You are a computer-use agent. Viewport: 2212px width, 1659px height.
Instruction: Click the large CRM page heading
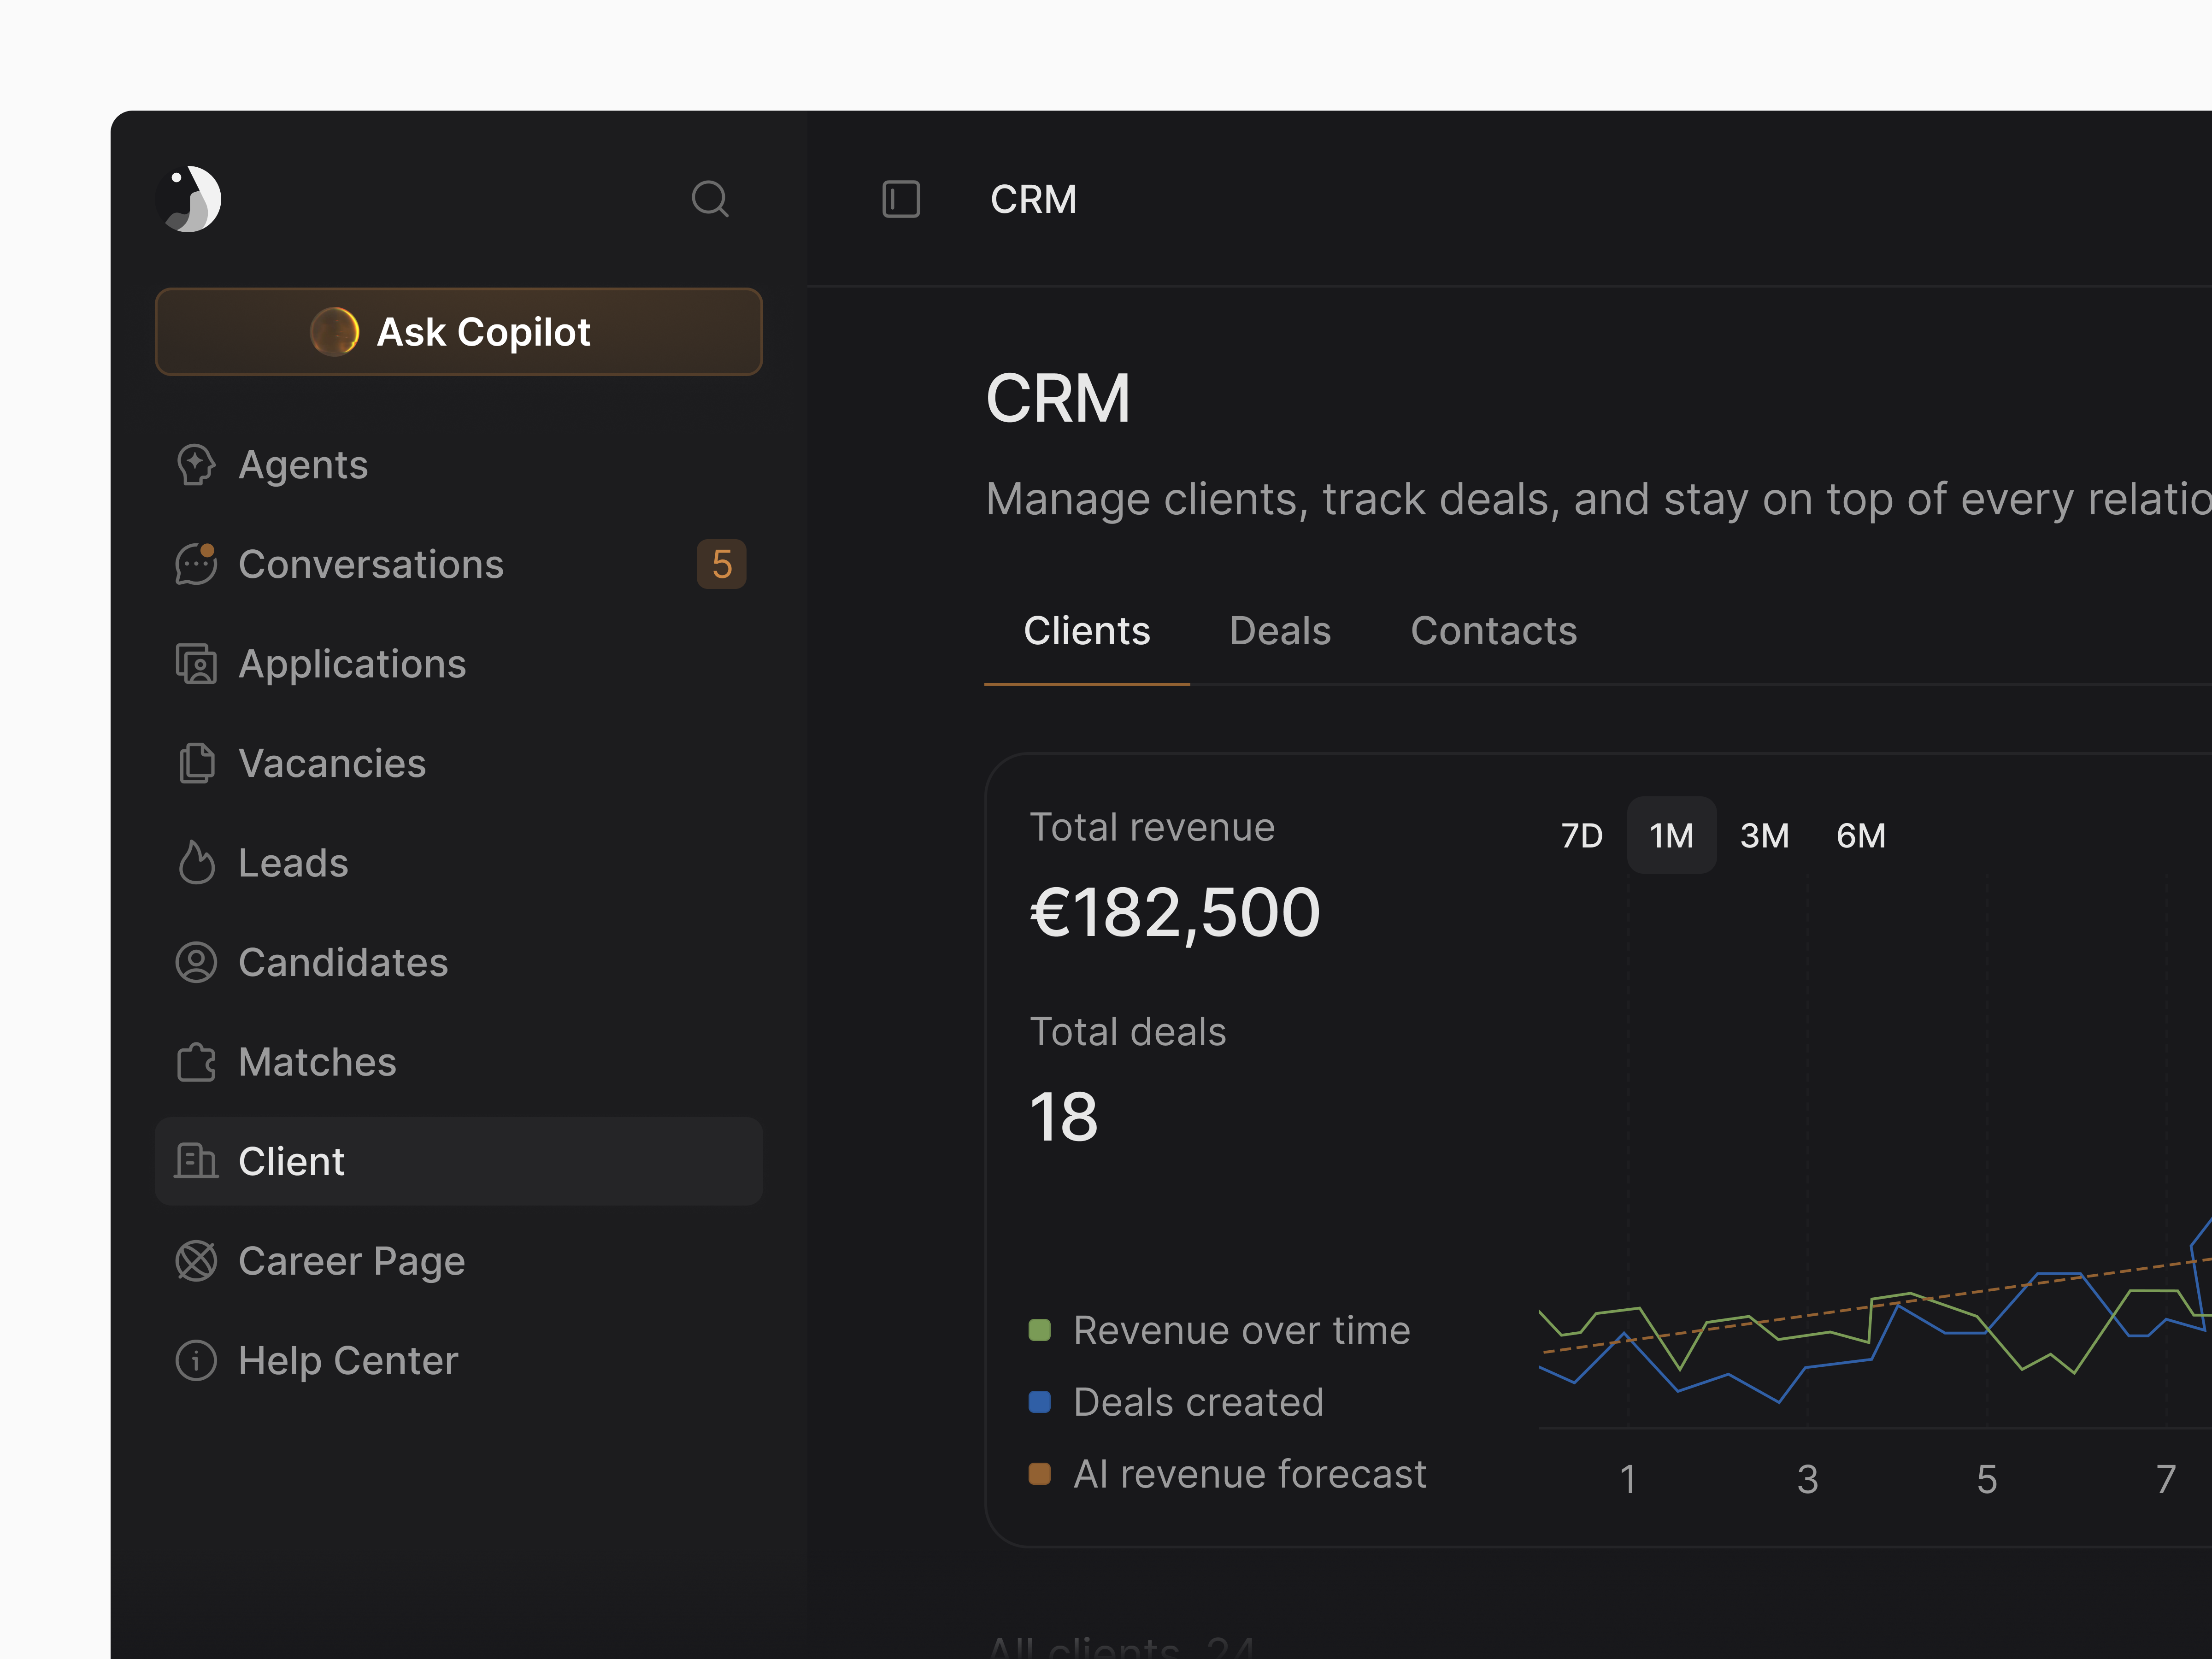click(x=1058, y=398)
